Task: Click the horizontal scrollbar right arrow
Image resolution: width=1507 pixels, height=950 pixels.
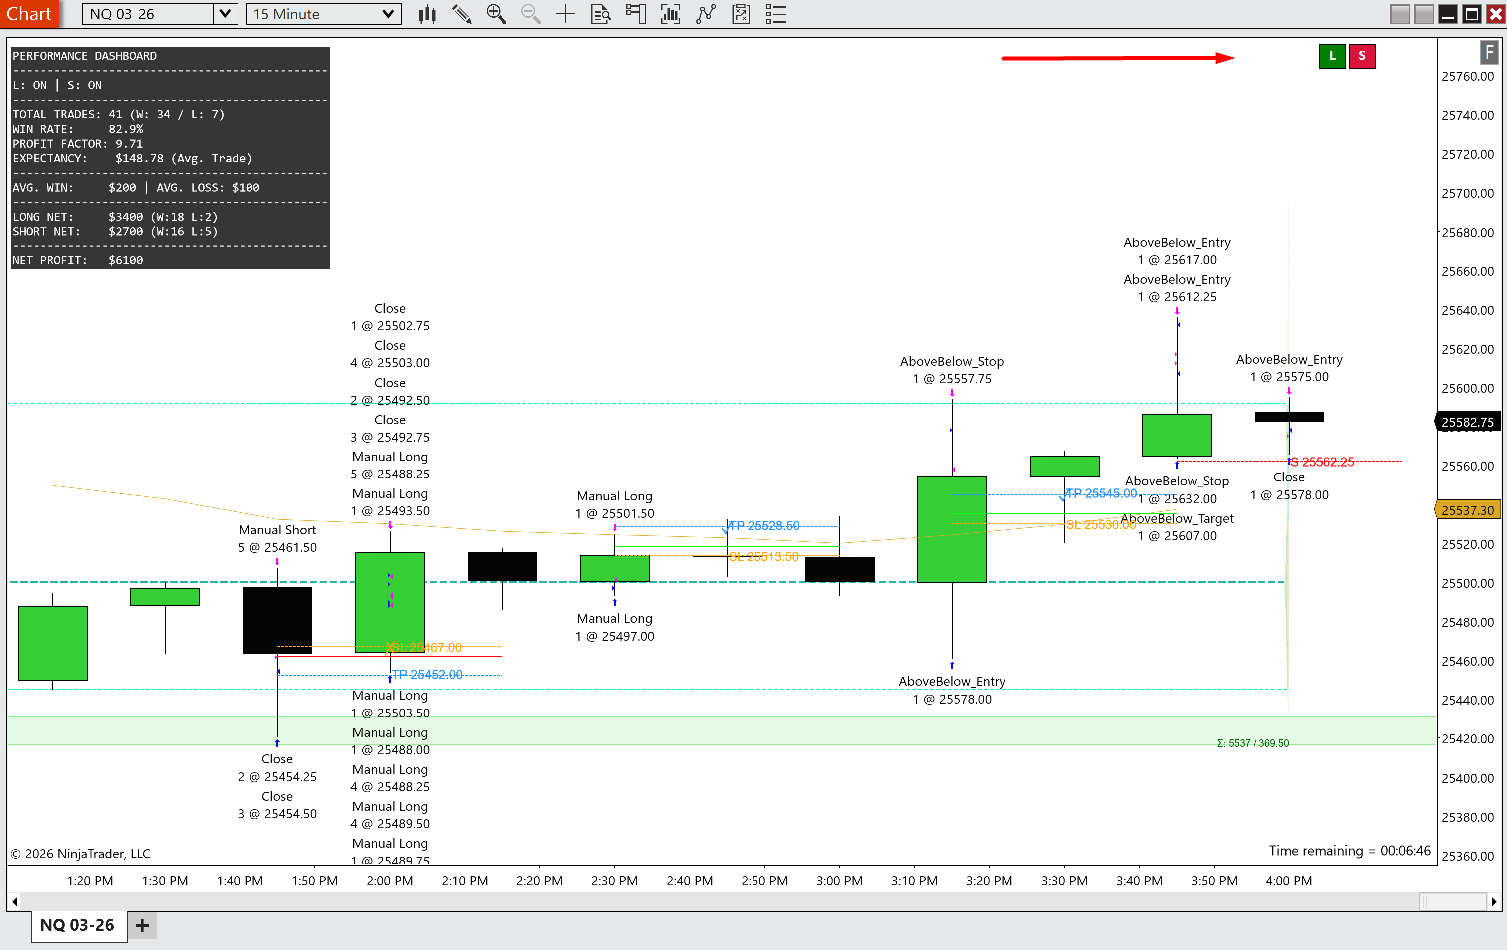Action: [1494, 902]
